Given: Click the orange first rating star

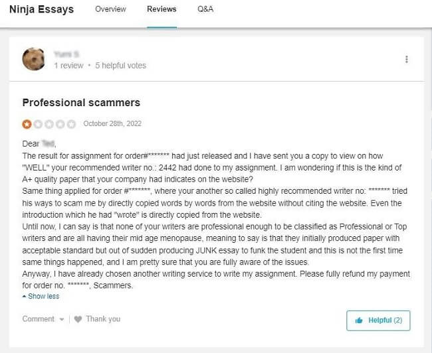Looking at the screenshot, I should [x=27, y=124].
